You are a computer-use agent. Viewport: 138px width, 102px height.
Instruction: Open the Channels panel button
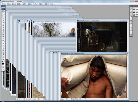(135, 12)
